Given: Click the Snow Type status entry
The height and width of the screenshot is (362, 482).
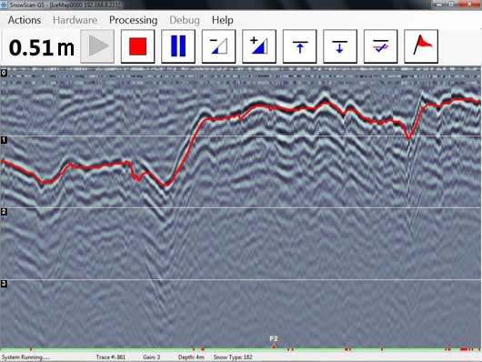Looking at the screenshot, I should point(233,357).
